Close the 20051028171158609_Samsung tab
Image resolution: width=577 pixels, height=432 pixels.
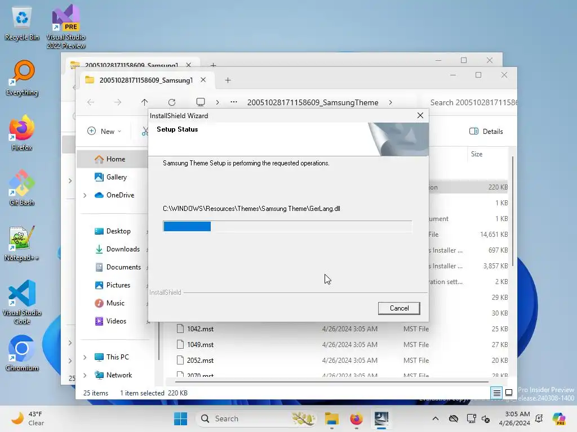point(203,80)
